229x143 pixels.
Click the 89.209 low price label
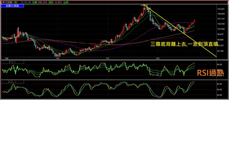pyautogui.click(x=58, y=56)
